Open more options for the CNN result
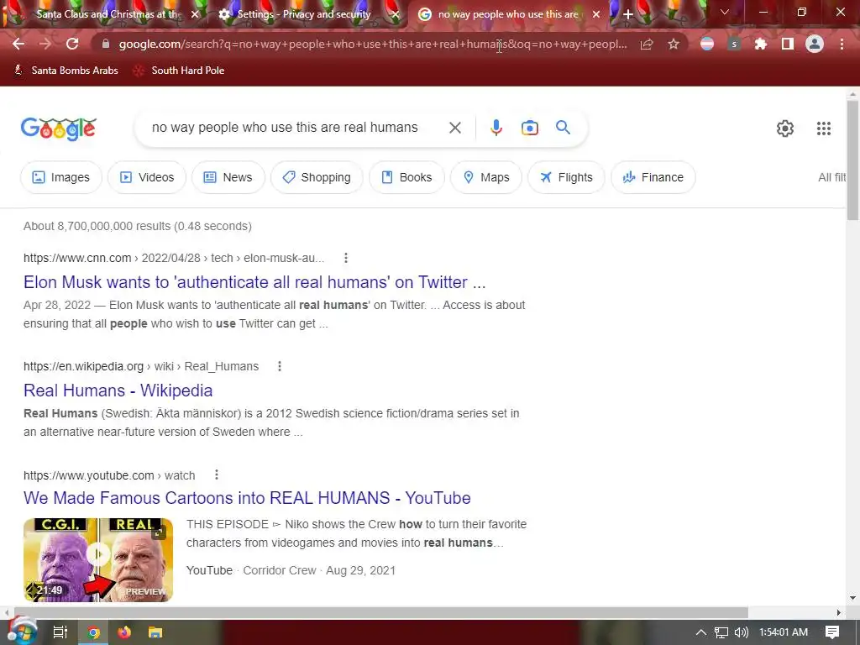The width and height of the screenshot is (860, 645). (x=345, y=258)
